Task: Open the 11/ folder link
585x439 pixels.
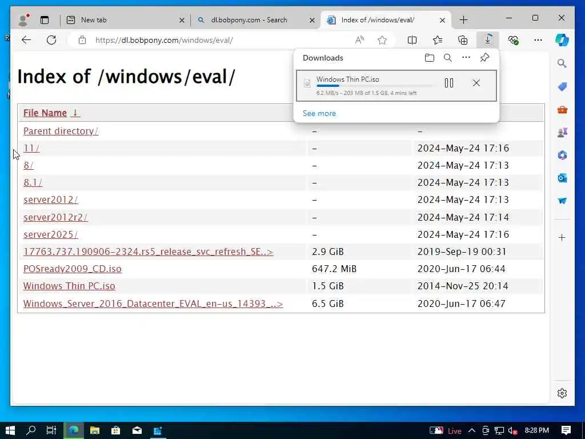Action: coord(31,148)
